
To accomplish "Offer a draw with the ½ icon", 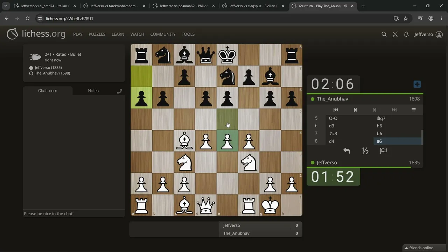I will (365, 151).
